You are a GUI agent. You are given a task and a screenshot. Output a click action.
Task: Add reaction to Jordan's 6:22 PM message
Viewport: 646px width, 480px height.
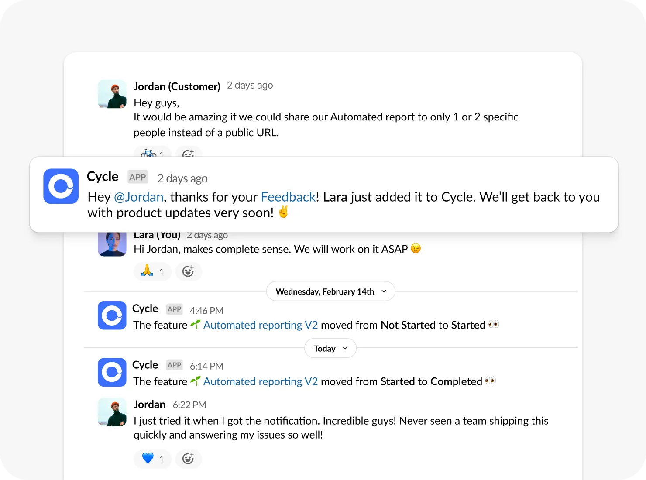pyautogui.click(x=188, y=459)
